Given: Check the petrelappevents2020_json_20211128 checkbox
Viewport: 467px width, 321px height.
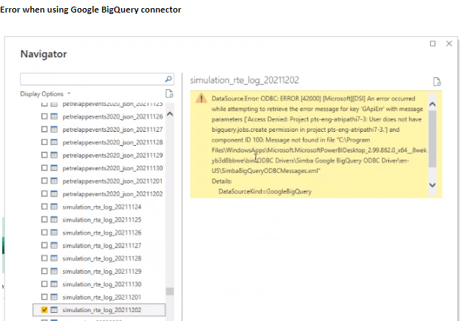Looking at the screenshot, I should click(44, 142).
